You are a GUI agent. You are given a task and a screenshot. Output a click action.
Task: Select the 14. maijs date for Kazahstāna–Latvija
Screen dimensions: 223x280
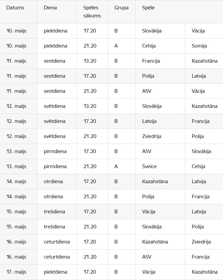click(16, 182)
